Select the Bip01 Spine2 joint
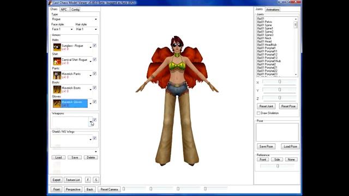The width and height of the screenshot is (349, 196). click(x=265, y=32)
